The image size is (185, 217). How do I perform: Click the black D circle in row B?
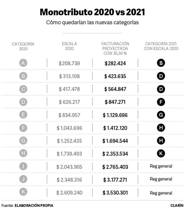tap(161, 76)
